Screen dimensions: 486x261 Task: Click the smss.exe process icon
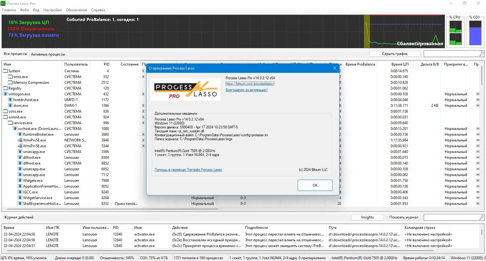[10, 77]
